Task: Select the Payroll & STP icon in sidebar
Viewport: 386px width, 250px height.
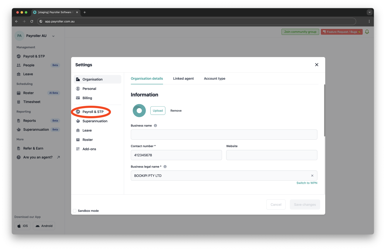Action: tap(19, 56)
